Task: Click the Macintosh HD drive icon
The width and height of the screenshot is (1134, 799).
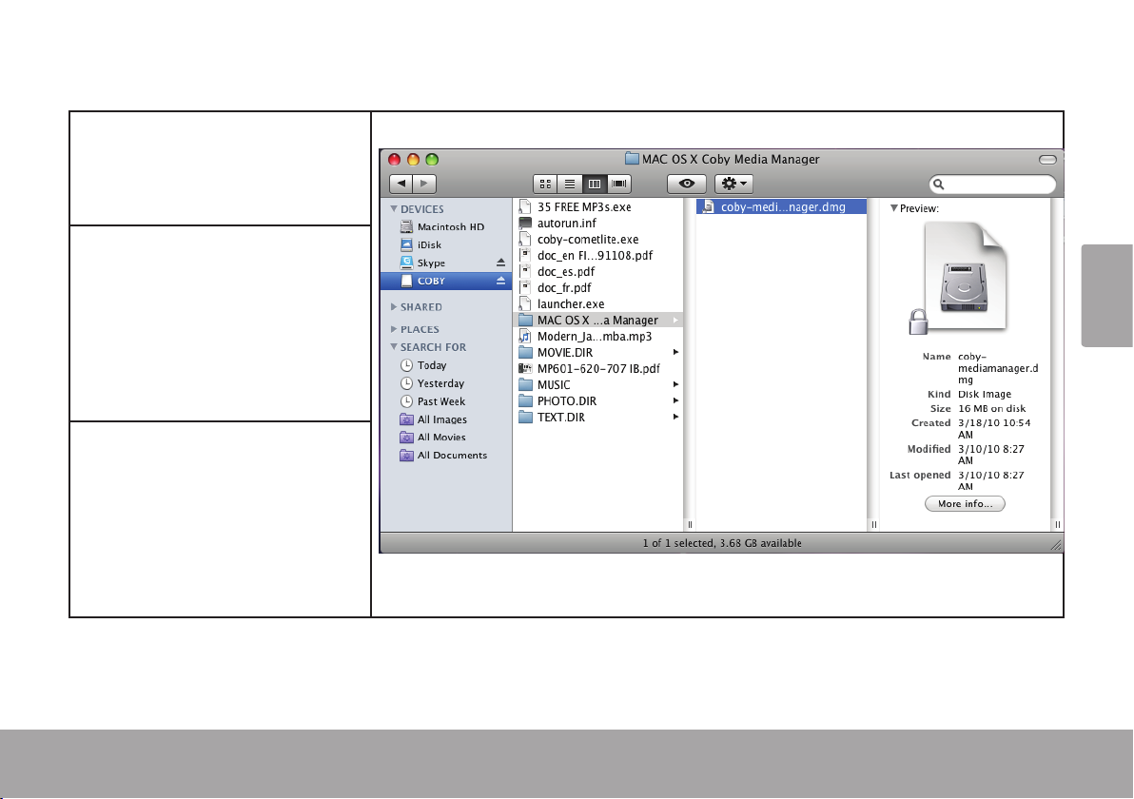Action: point(406,227)
